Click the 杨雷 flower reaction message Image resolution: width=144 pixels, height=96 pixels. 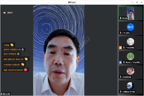click(x=15, y=70)
